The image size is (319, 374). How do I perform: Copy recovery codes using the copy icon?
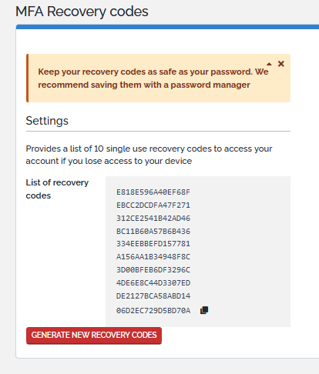coord(204,310)
